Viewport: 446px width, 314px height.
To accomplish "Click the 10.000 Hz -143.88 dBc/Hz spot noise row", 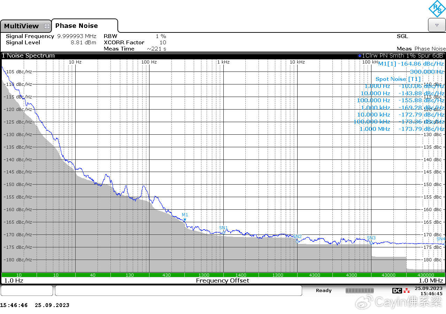I will coord(402,94).
